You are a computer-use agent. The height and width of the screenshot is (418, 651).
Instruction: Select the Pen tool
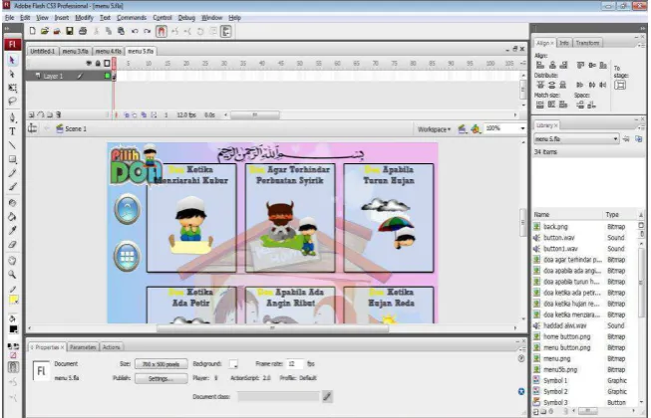tap(12, 117)
